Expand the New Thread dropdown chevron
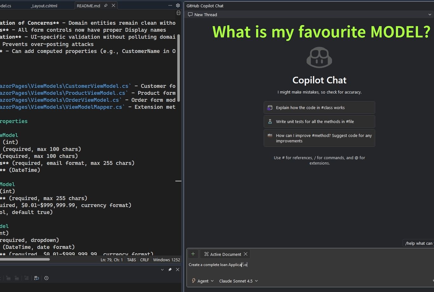This screenshot has height=292, width=434. [x=430, y=15]
